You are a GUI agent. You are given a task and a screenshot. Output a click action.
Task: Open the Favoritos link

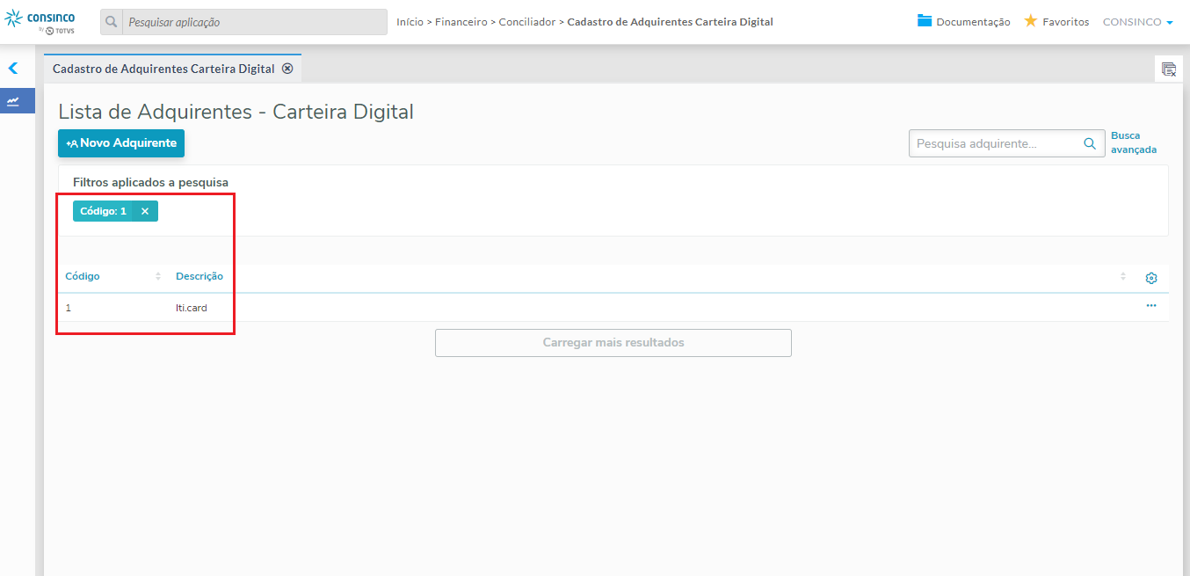point(1065,22)
